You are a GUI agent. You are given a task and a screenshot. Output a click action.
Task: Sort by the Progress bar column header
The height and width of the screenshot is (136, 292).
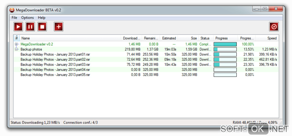(x=225, y=38)
